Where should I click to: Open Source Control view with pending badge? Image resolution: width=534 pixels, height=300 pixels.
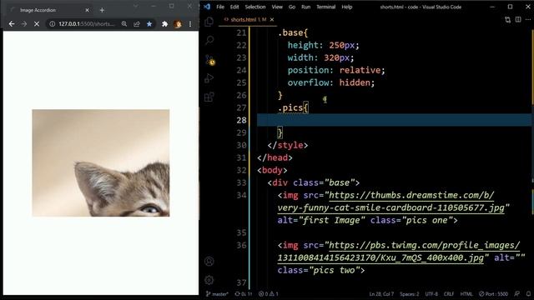coord(209,60)
